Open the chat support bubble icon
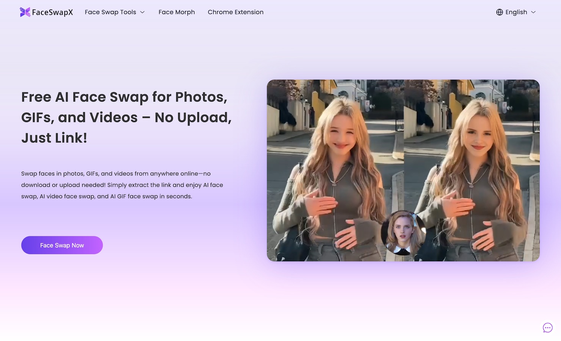The width and height of the screenshot is (561, 341). point(547,328)
